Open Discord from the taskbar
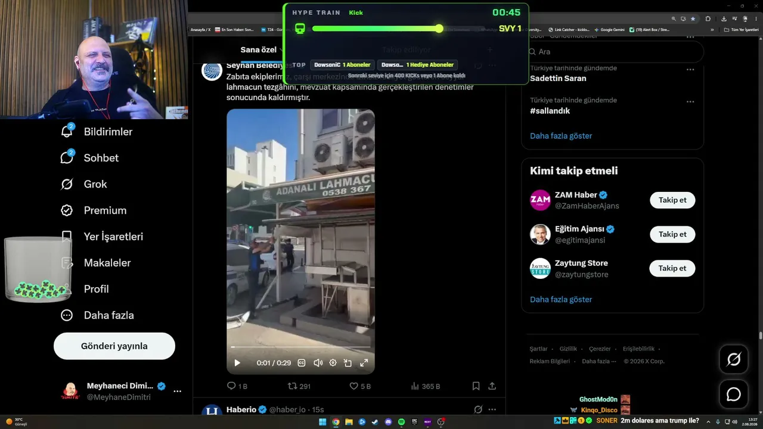763x429 pixels. click(388, 422)
